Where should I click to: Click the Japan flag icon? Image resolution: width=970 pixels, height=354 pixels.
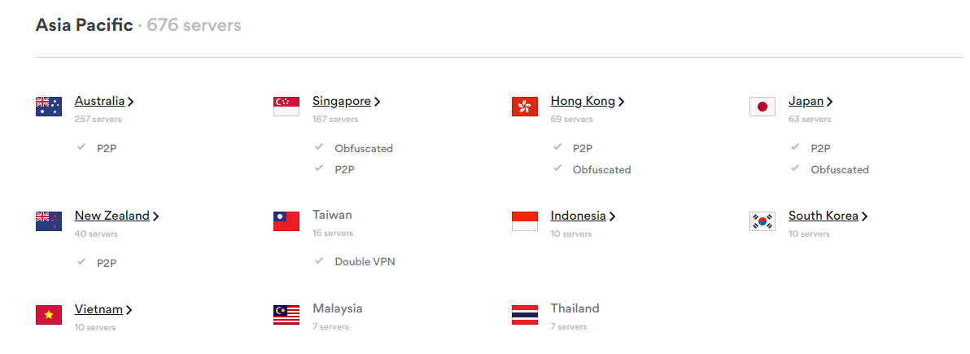[762, 107]
